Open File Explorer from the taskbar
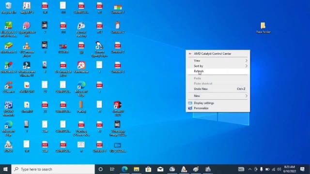The image size is (310, 174). pos(137,169)
